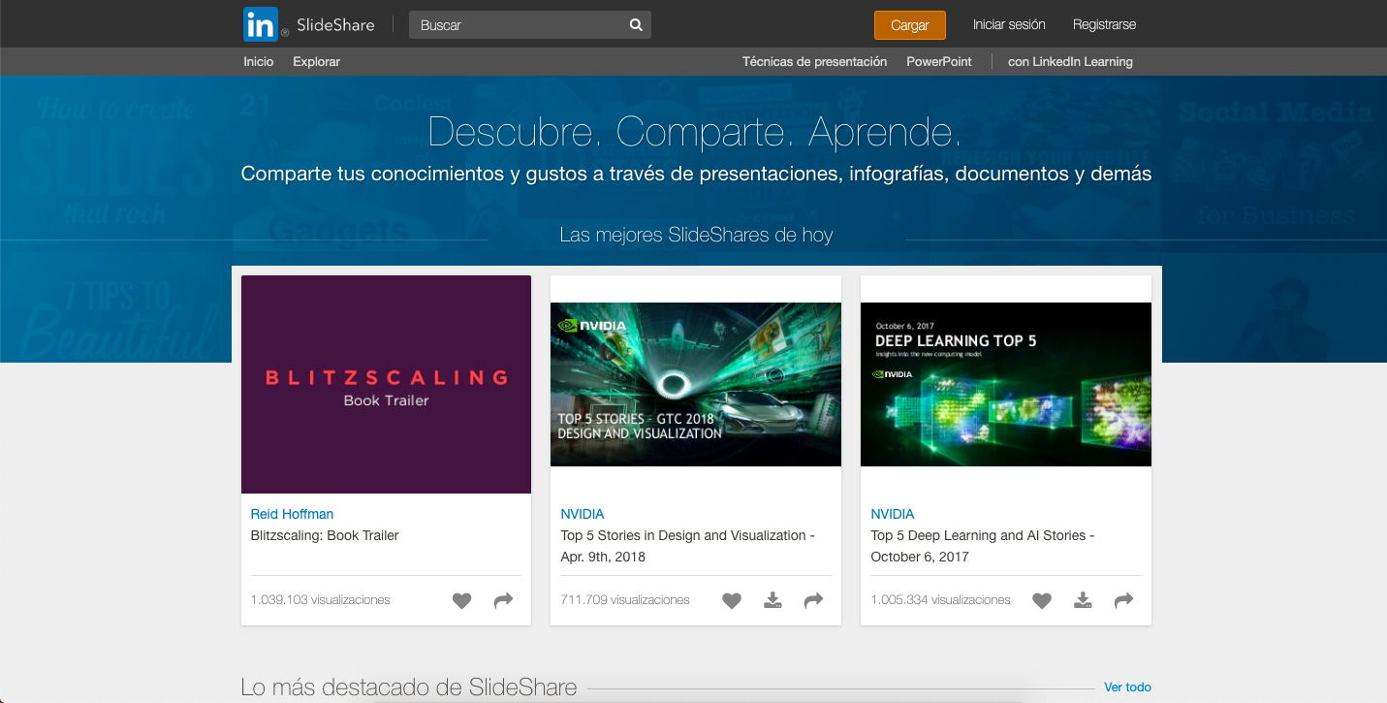Open Técnicas de presentación
The image size is (1387, 703).
[814, 61]
